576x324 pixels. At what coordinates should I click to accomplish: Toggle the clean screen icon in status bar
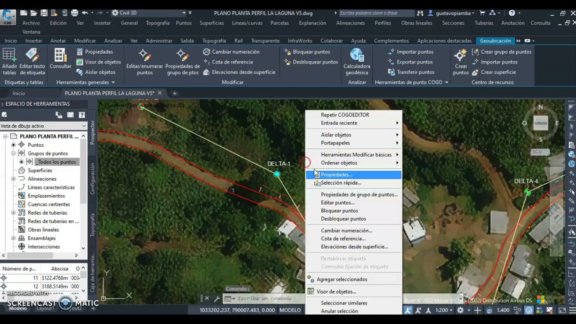point(562,310)
